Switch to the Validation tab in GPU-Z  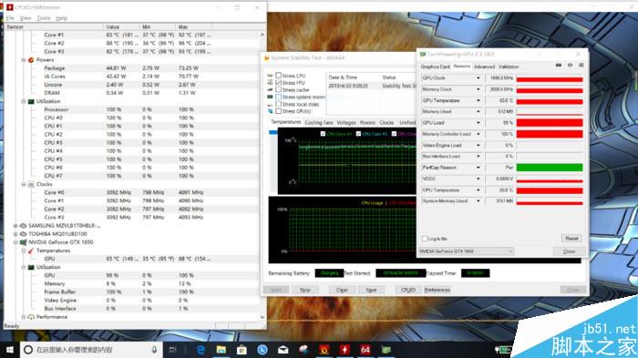pos(509,66)
